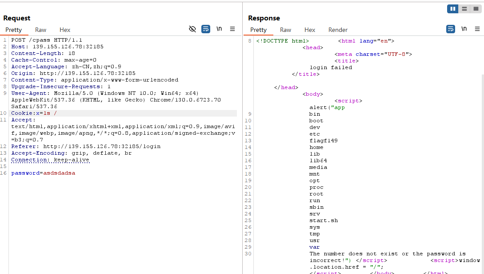Click the Referer header line
The width and height of the screenshot is (484, 274).
(86, 147)
